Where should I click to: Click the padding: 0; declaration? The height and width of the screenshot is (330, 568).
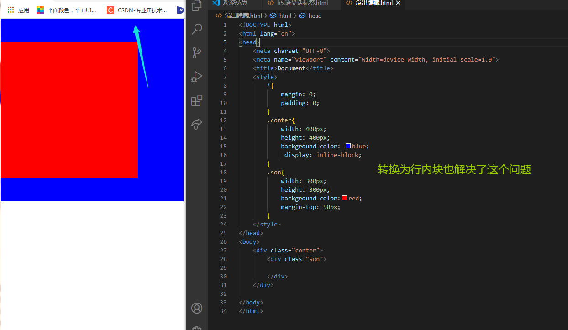click(x=300, y=103)
